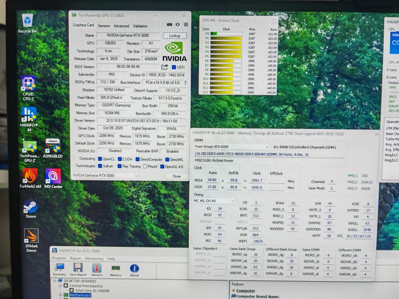The width and height of the screenshot is (399, 299).
Task: Open HWiNFO Sensors toolbar icon
Action: [97, 270]
